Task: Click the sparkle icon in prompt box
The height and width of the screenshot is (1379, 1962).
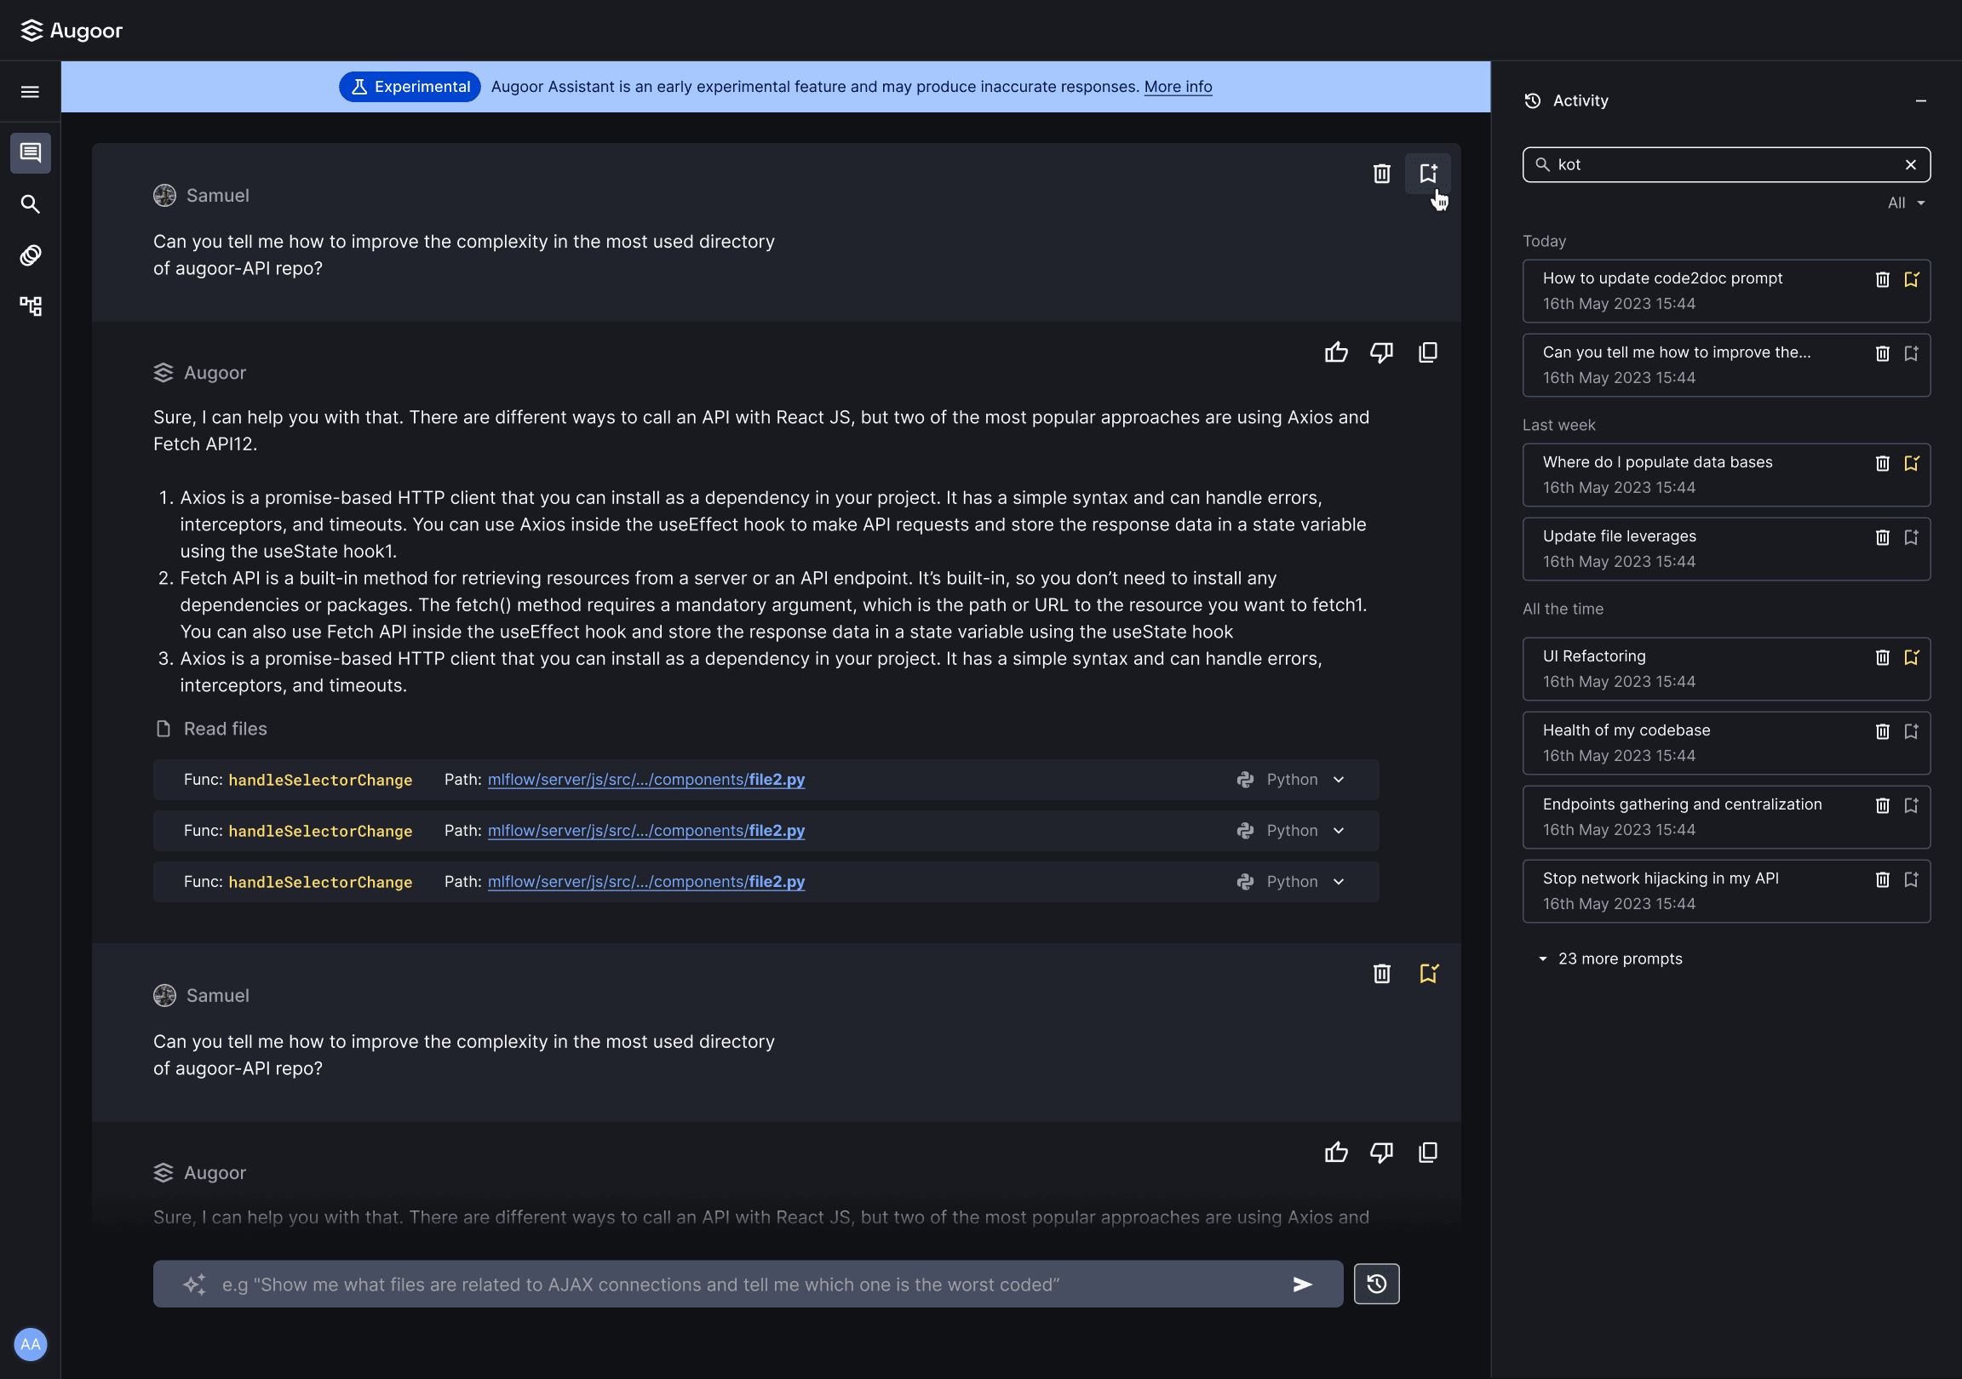Action: click(x=194, y=1285)
